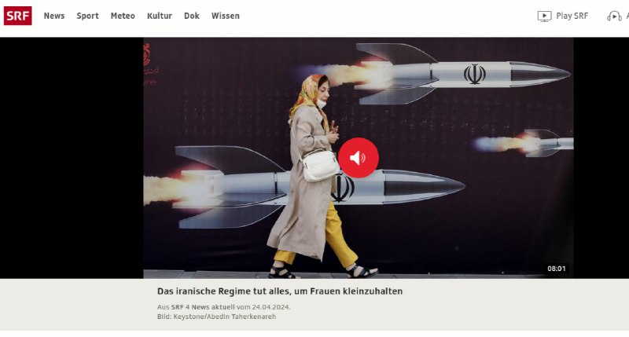This screenshot has width=629, height=337.
Task: Open the Kultur section
Action: tap(160, 16)
